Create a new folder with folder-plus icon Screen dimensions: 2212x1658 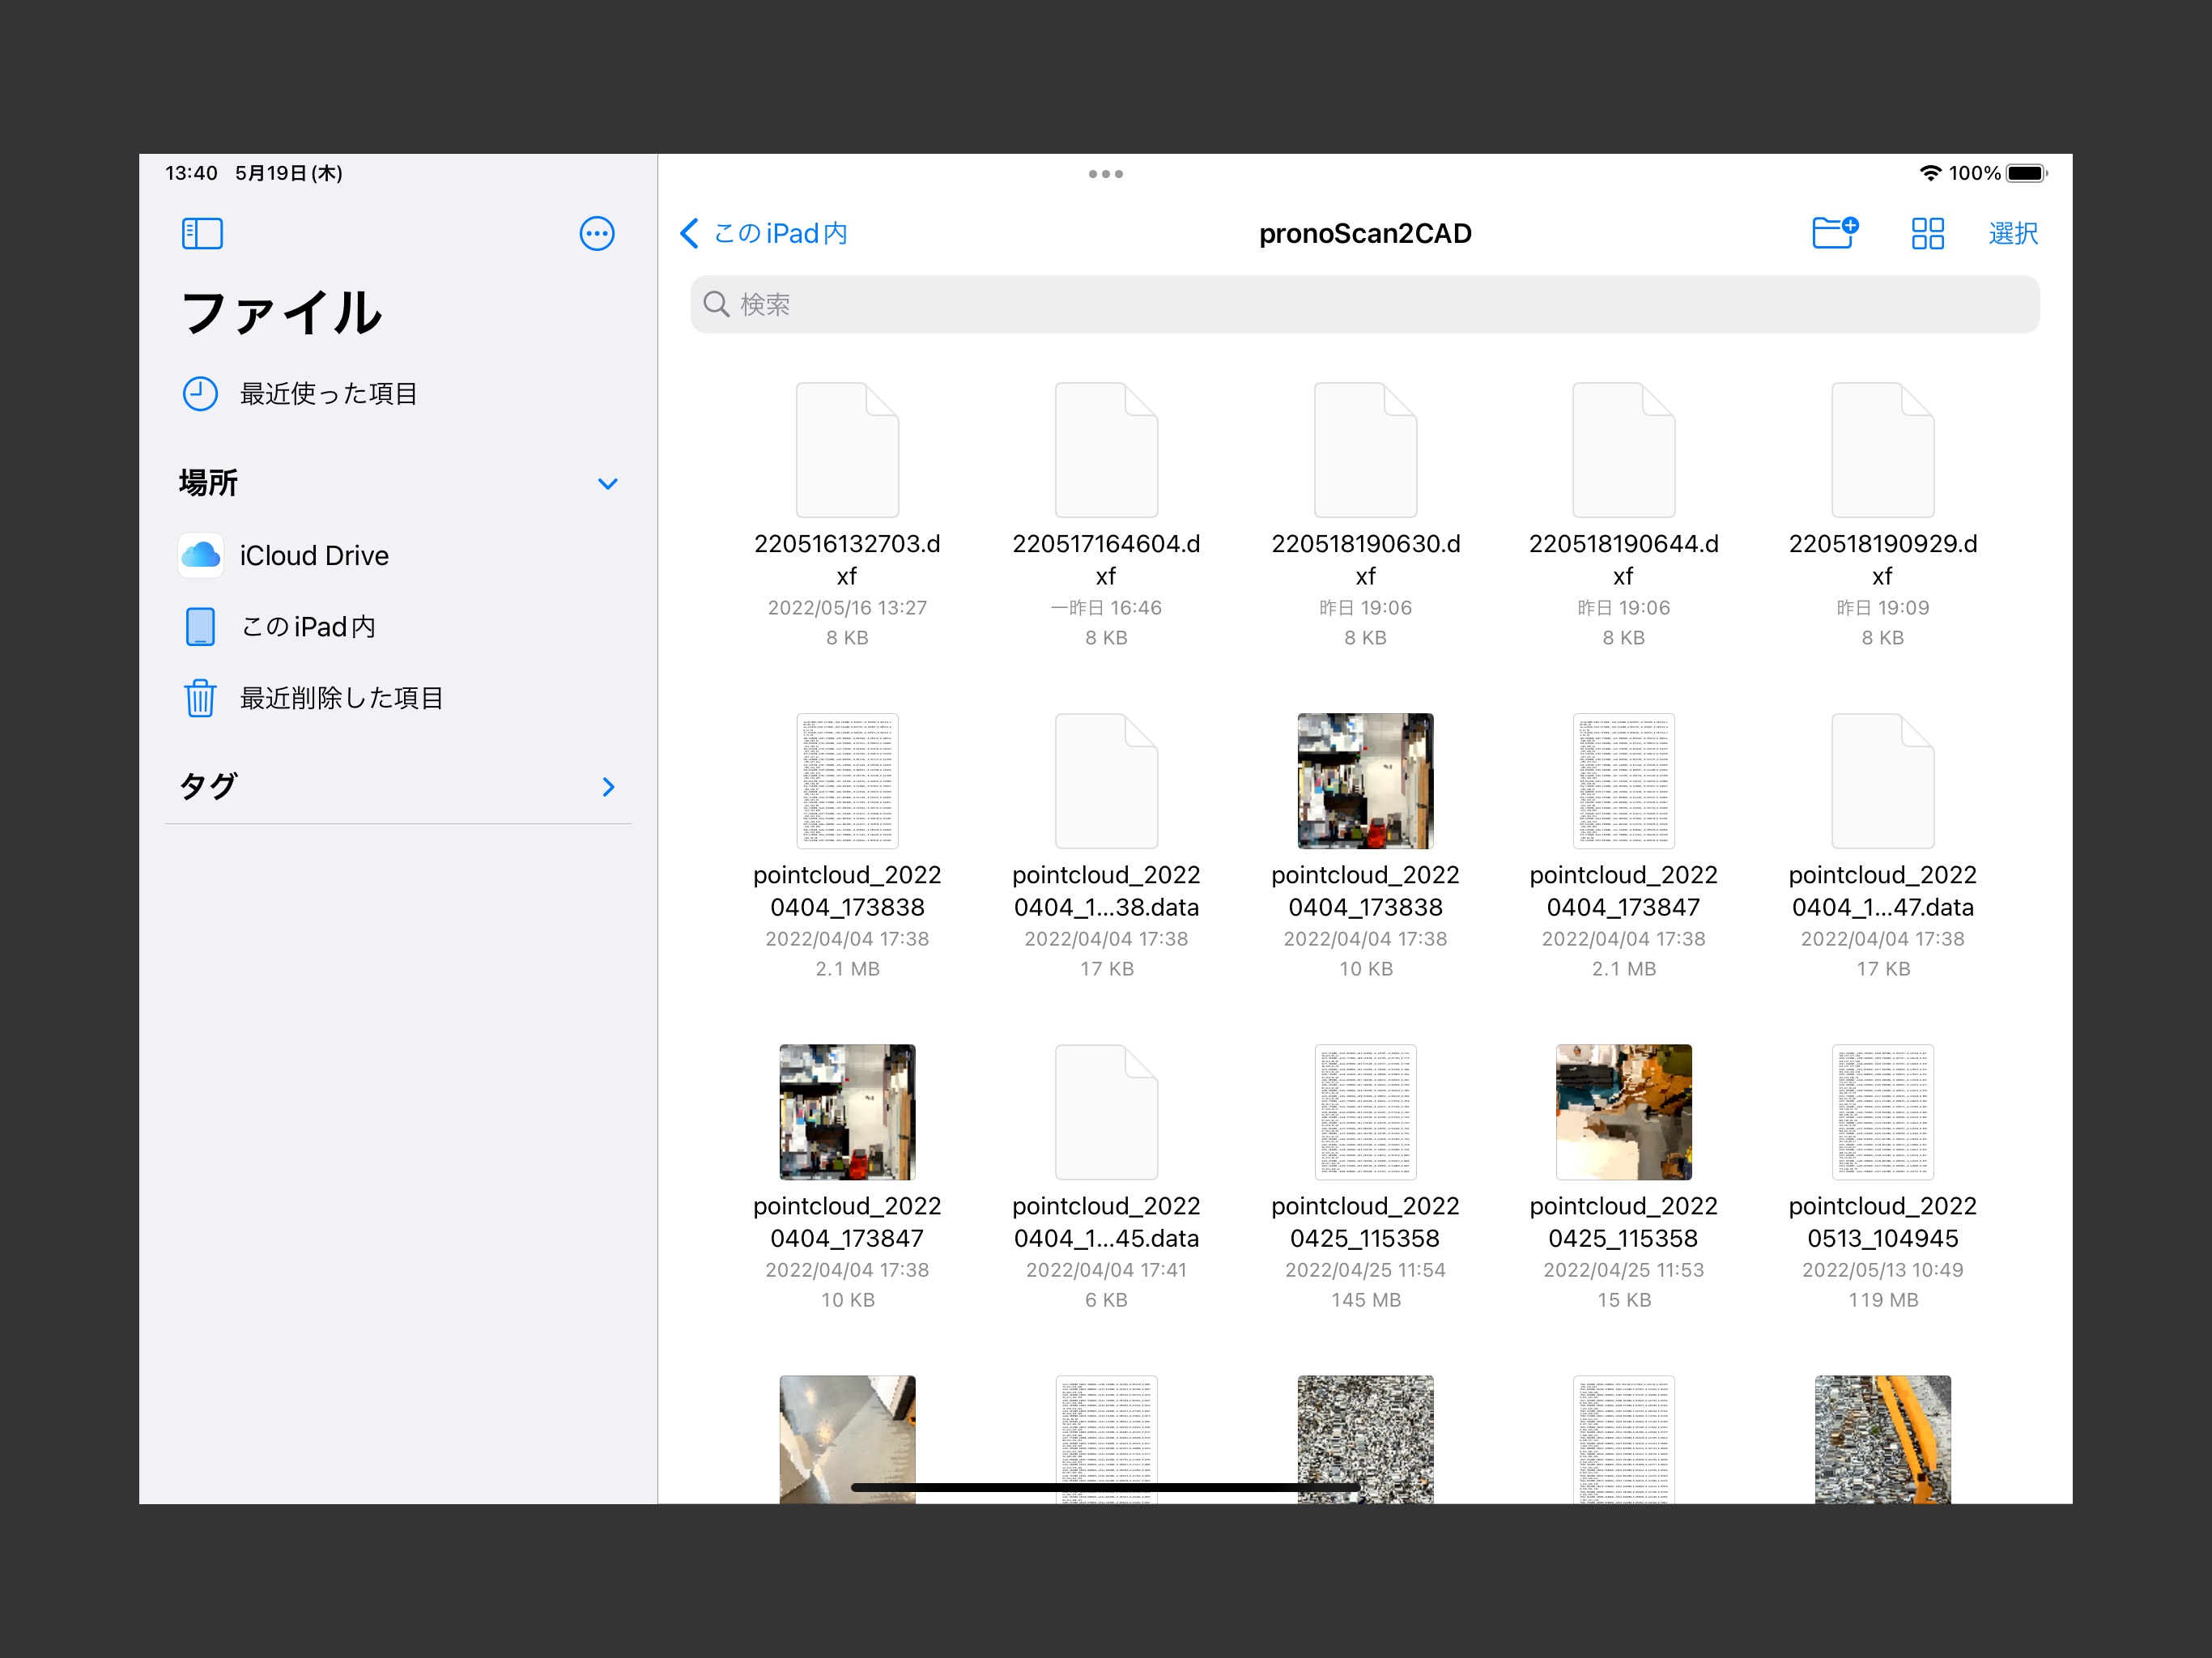(1835, 234)
